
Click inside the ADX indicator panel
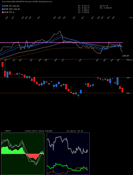(x=68, y=154)
